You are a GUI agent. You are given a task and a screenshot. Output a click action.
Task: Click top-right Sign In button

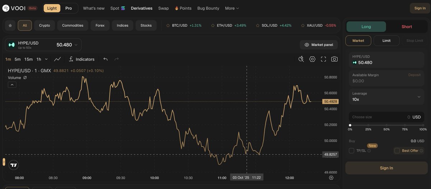(x=420, y=8)
